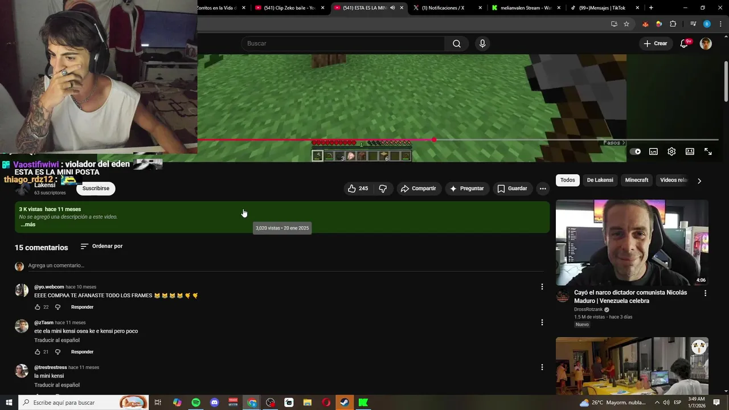The image size is (729, 410).
Task: Dislike the video
Action: point(383,188)
